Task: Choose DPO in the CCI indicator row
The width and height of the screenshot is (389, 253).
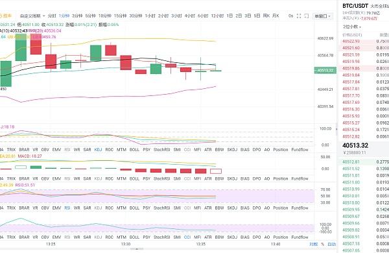Action: 257,237
